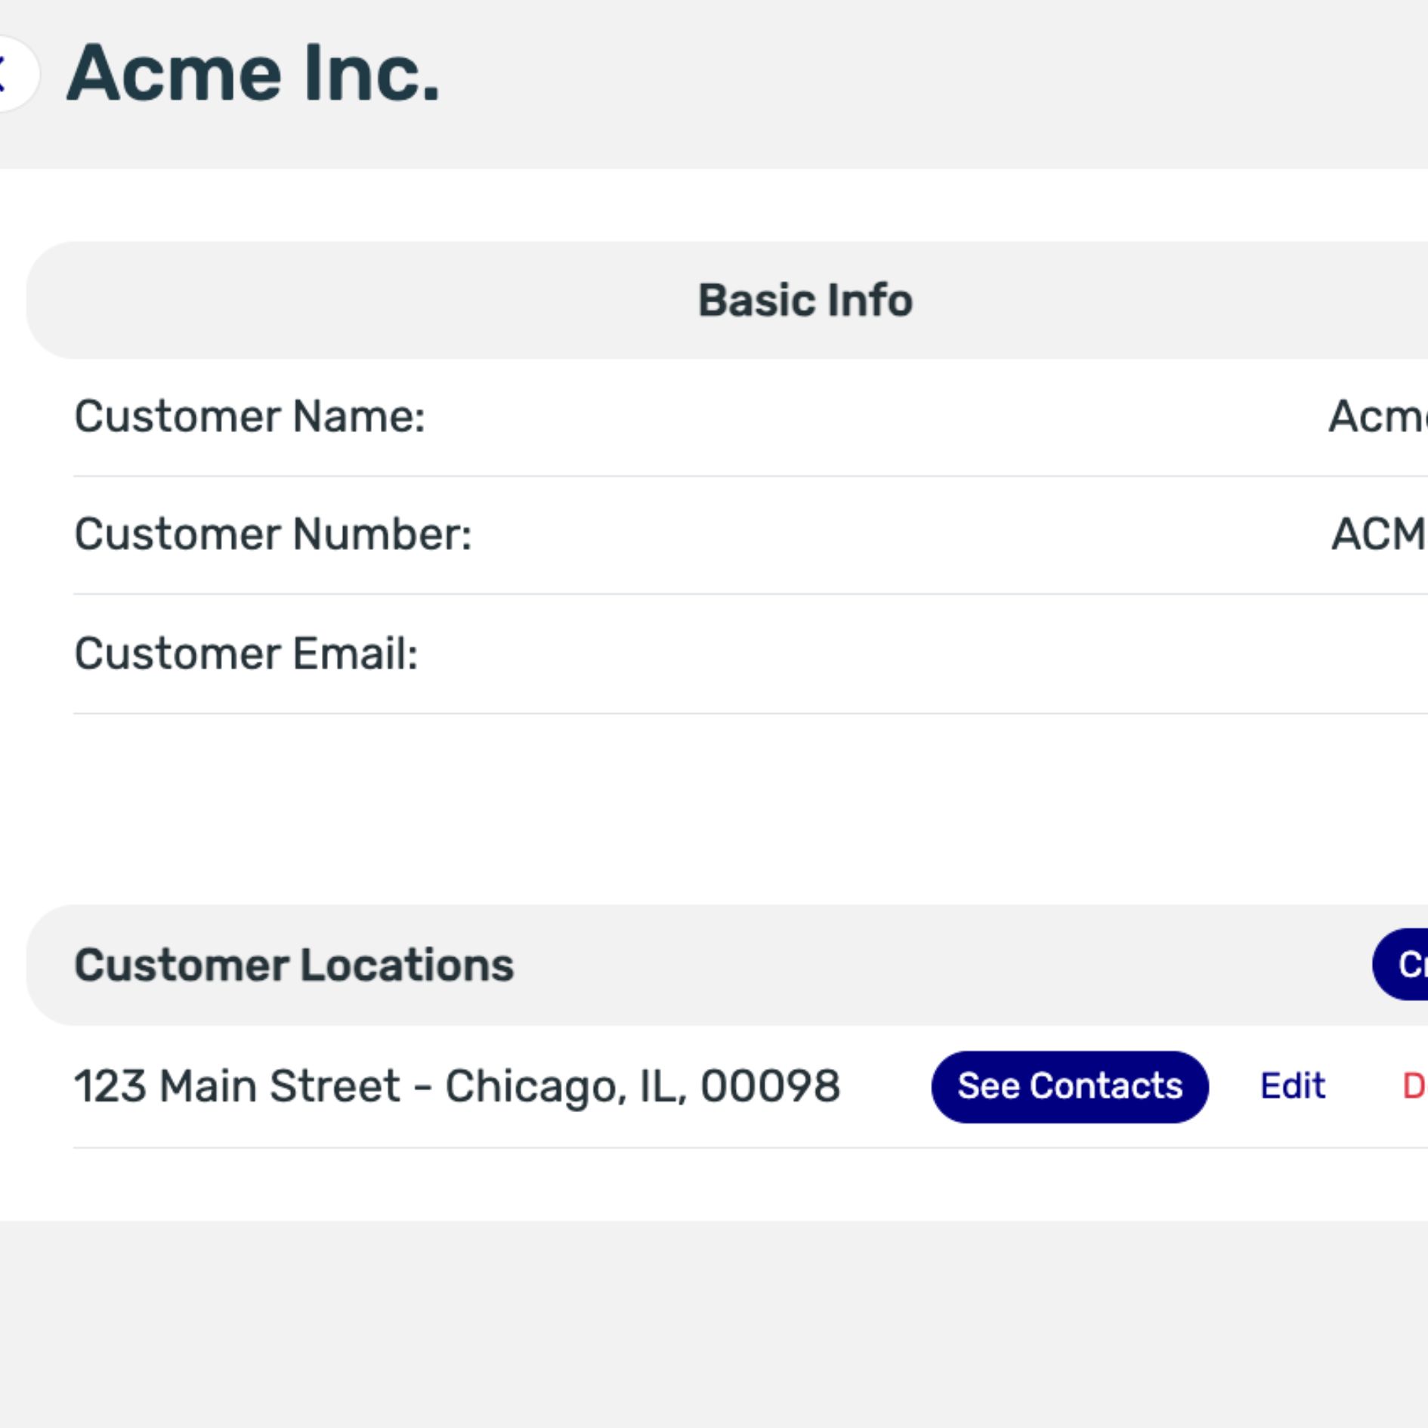Open the edit option for the location row
The width and height of the screenshot is (1428, 1428).
1294,1084
